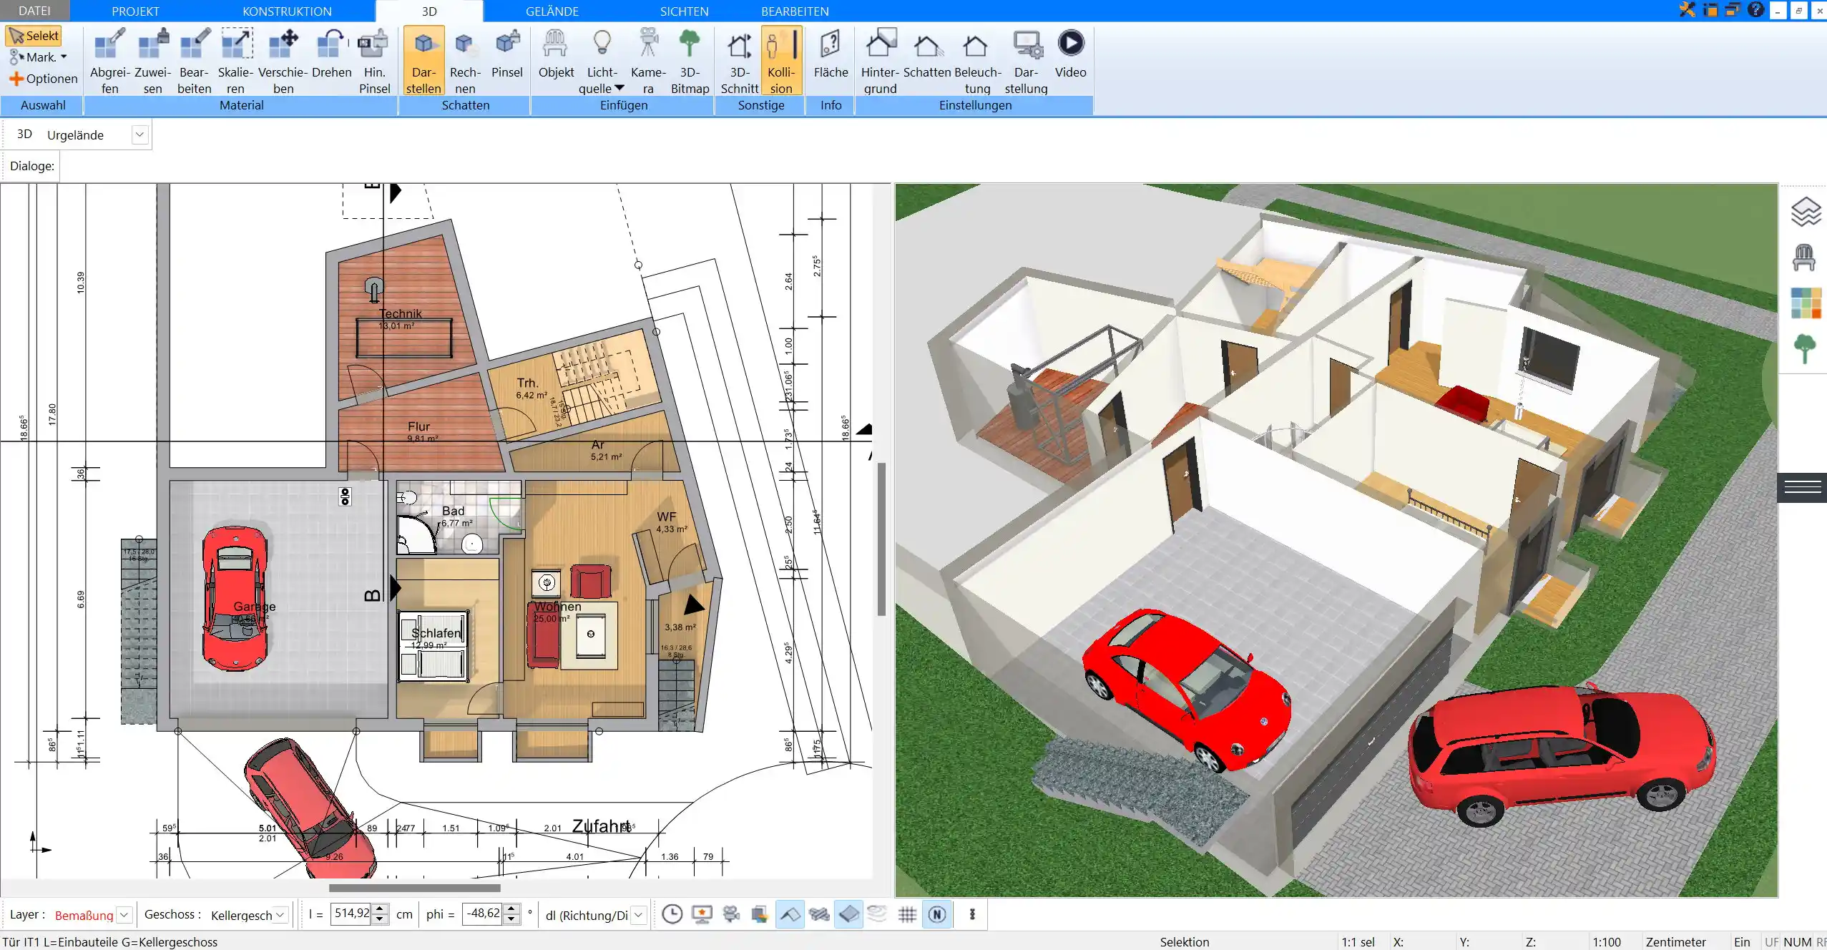
Task: Toggle the floor slab visibility button
Action: coord(848,914)
